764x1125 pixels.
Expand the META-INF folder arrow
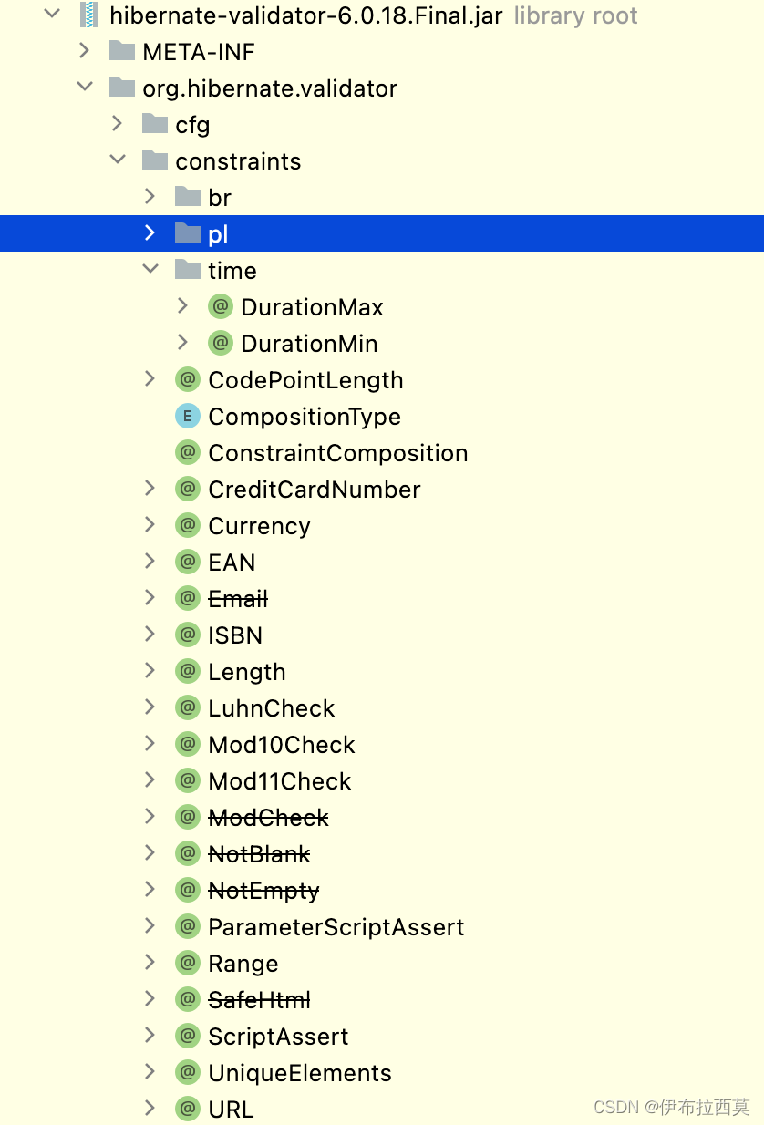click(85, 50)
